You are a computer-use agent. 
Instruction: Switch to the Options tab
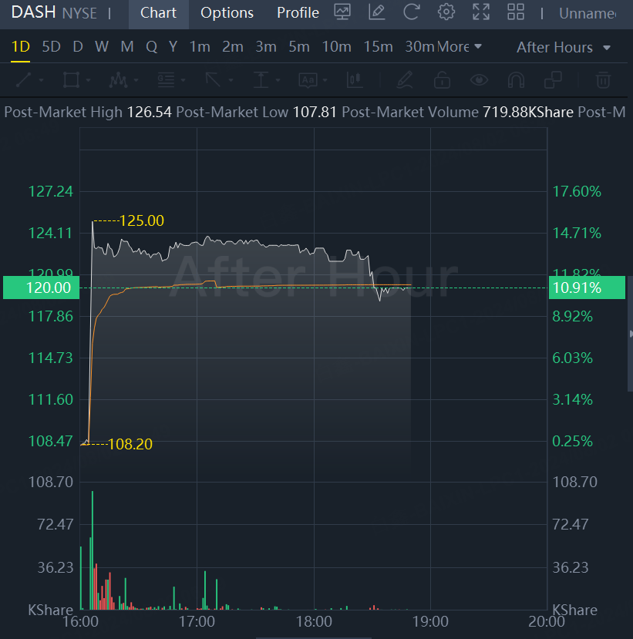[x=227, y=13]
